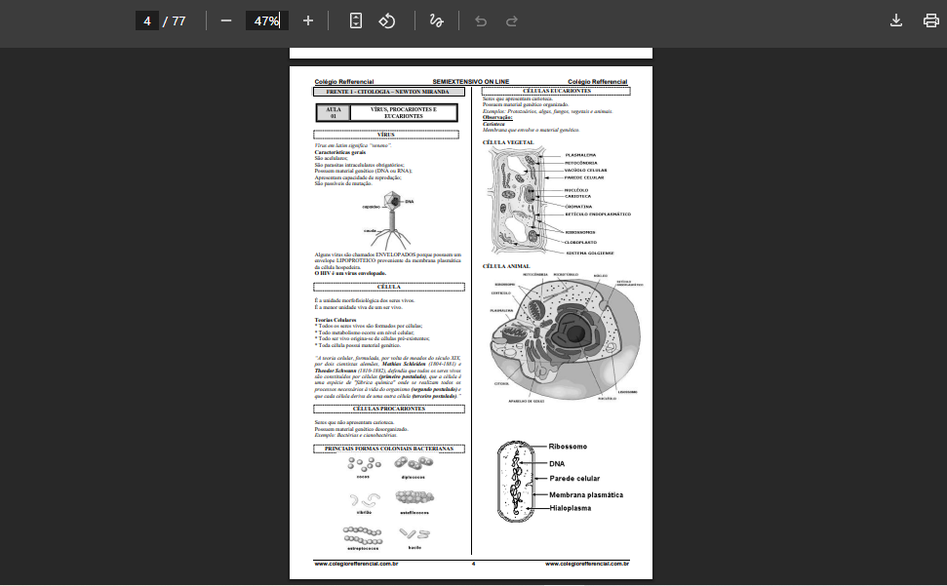
Task: Click the zoom in plus button
Action: (308, 20)
